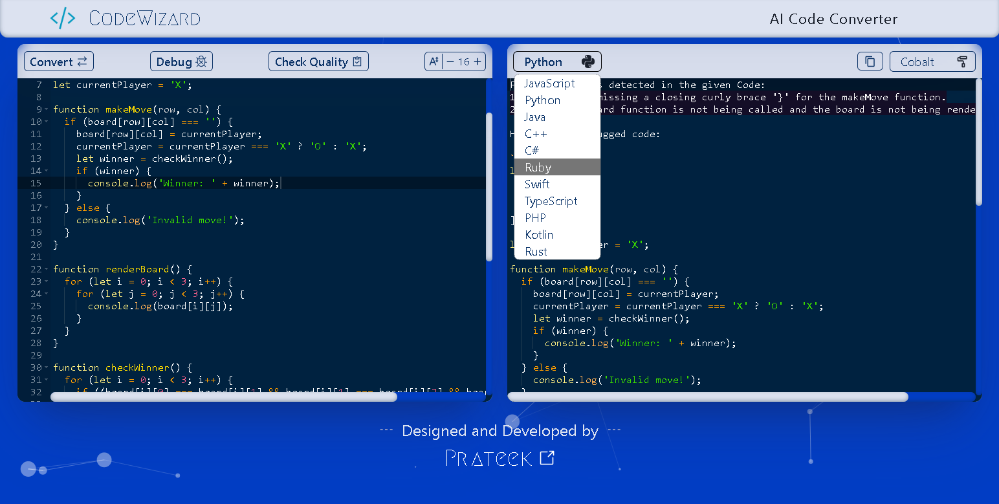Click the CodeWizard code-bracket logo icon
This screenshot has height=504, width=999.
[63, 18]
